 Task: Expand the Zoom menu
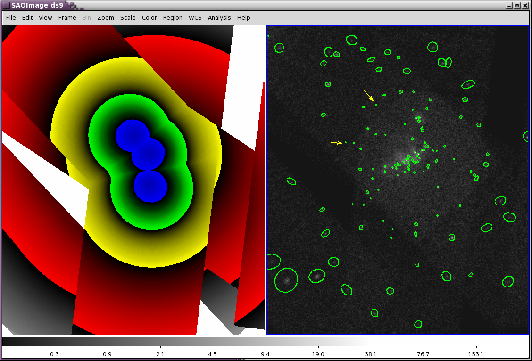point(106,18)
